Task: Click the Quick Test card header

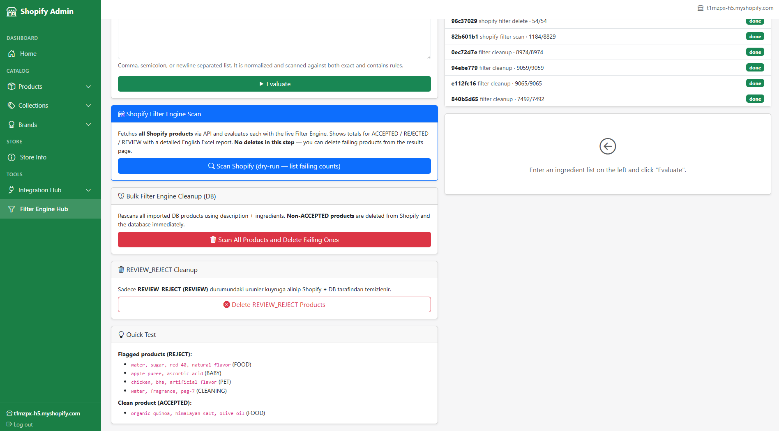Action: coord(274,334)
